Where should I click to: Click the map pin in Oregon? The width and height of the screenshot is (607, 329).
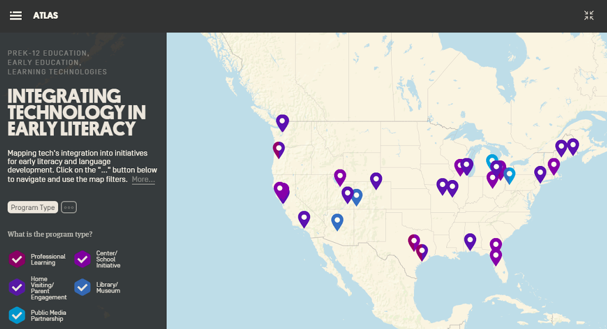point(279,150)
